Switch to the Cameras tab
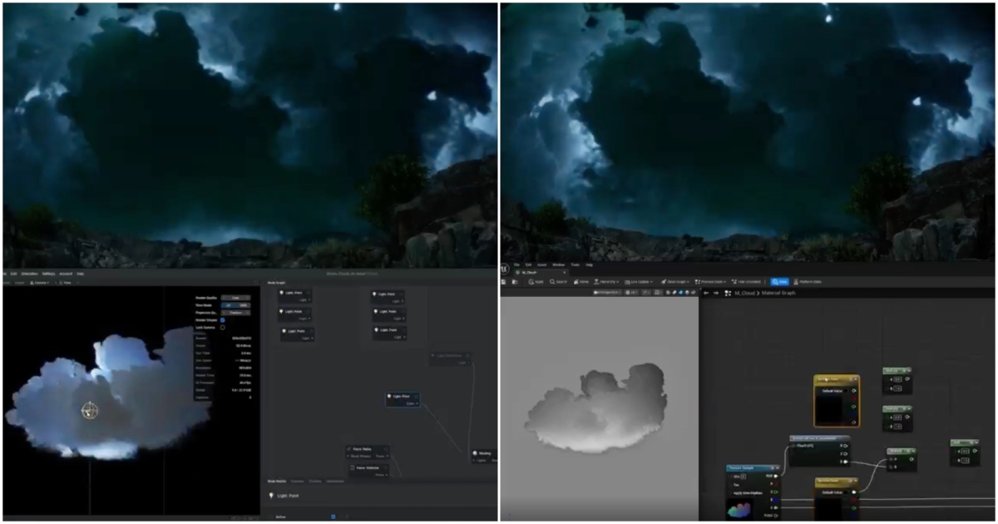 point(298,482)
